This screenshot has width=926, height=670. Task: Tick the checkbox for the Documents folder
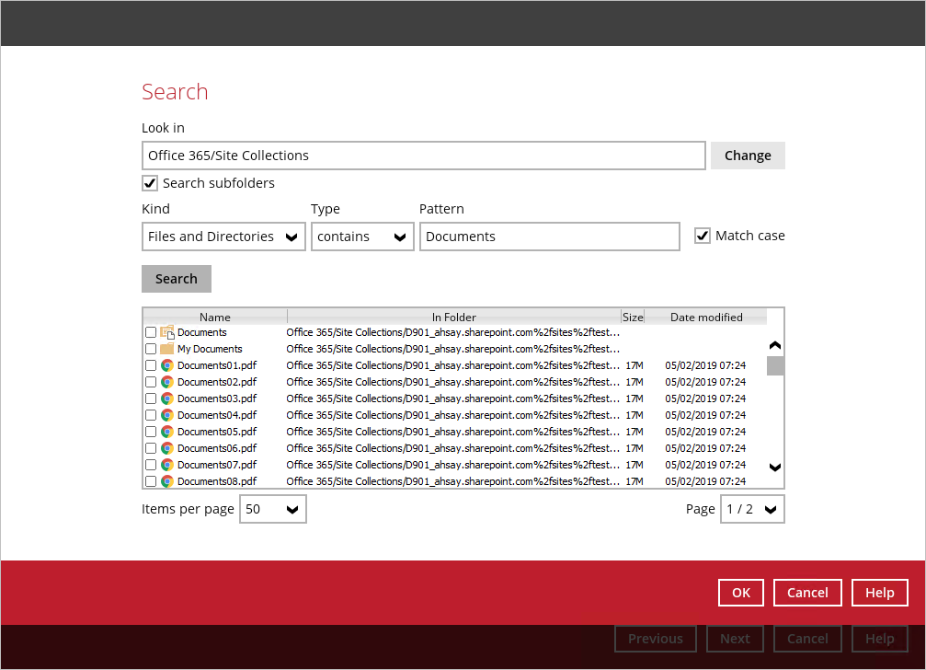pos(151,332)
